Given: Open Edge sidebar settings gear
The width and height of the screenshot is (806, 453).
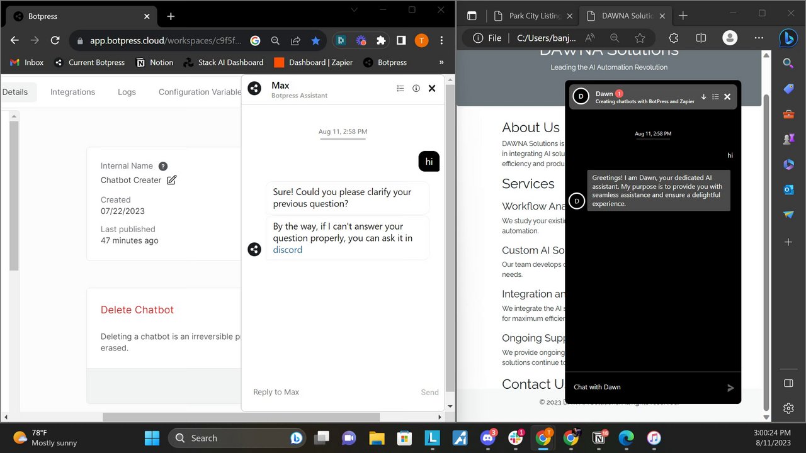Looking at the screenshot, I should click(788, 408).
